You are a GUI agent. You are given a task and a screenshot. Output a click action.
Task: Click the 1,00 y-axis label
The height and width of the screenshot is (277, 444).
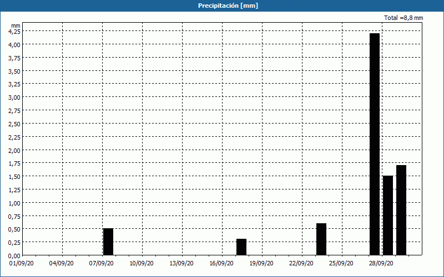click(x=14, y=203)
